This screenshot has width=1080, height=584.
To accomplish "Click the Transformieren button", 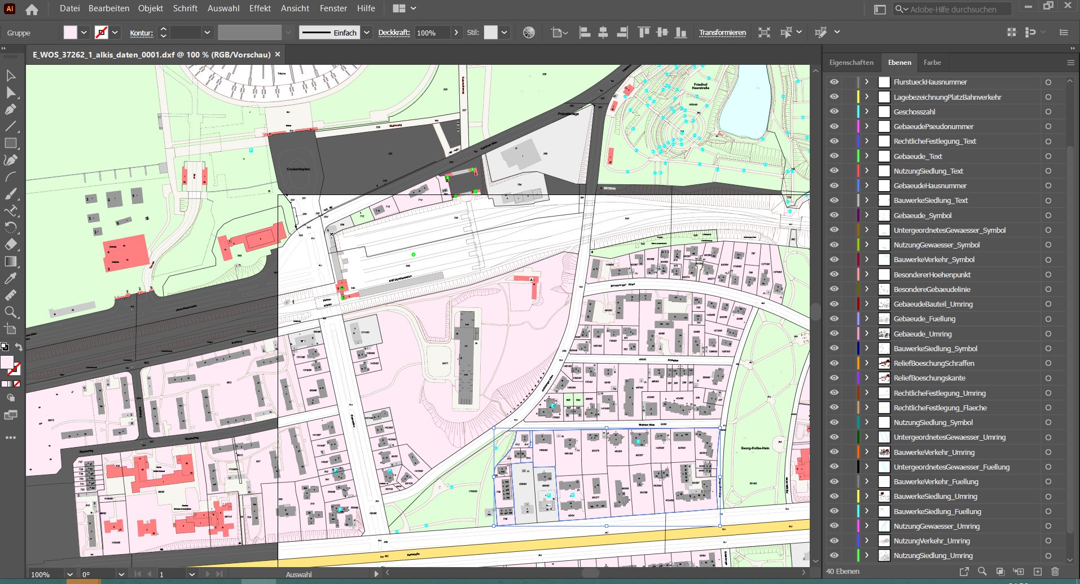I will tap(722, 33).
